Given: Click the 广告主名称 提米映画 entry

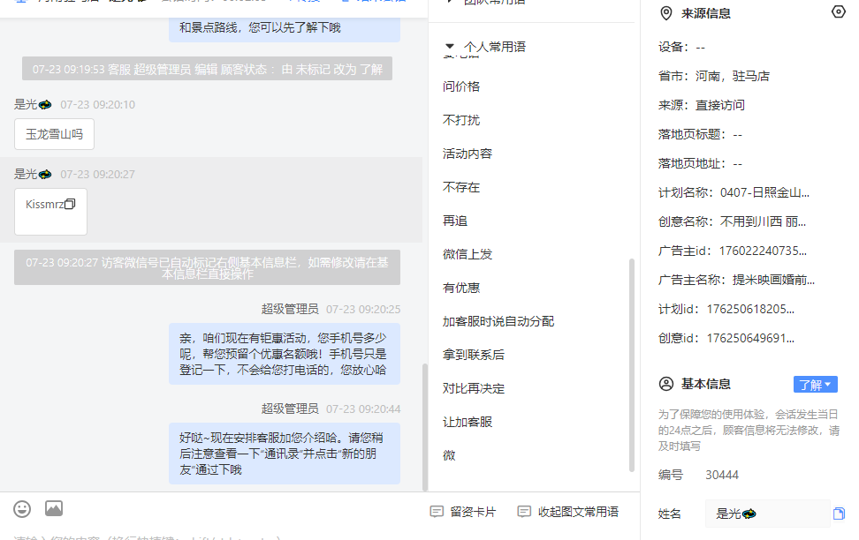Looking at the screenshot, I should pos(736,280).
